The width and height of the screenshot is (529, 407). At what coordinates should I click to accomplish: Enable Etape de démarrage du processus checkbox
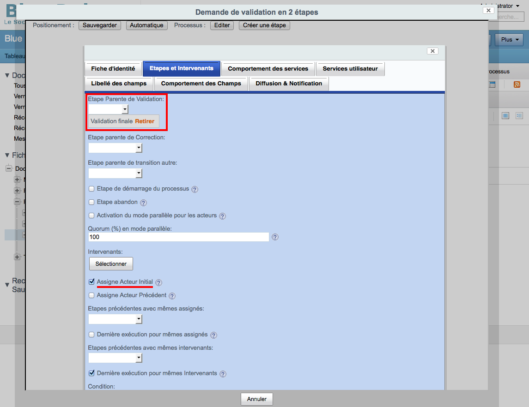(x=91, y=189)
